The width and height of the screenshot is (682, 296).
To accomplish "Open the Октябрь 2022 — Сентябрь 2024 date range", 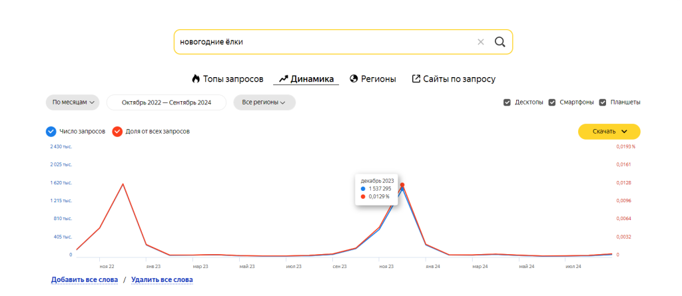I will 166,102.
